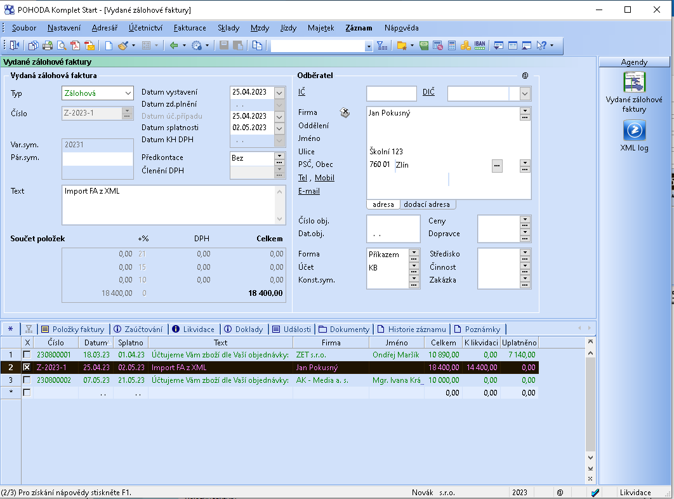Open the Fakturace menu
This screenshot has height=499, width=674.
[x=190, y=28]
